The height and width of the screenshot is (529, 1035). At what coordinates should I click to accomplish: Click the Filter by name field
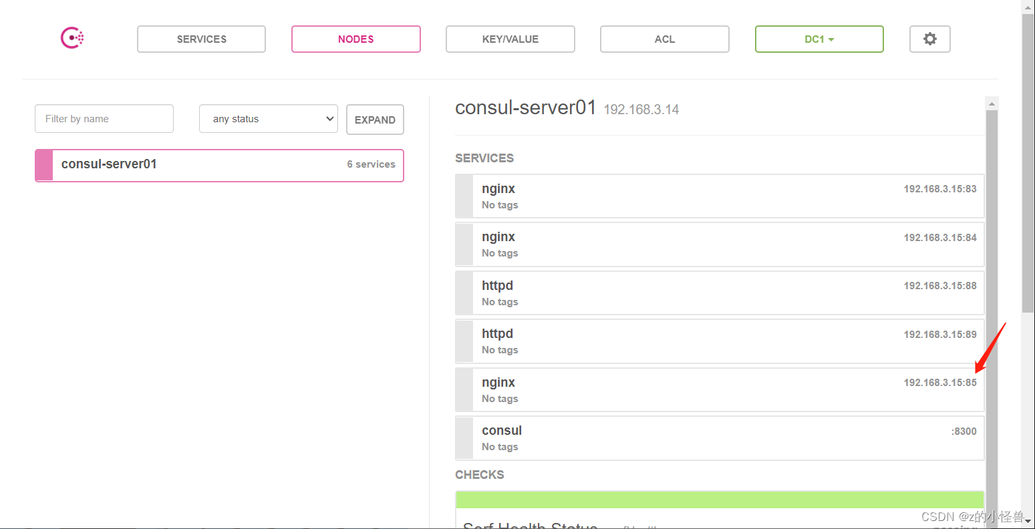[104, 118]
